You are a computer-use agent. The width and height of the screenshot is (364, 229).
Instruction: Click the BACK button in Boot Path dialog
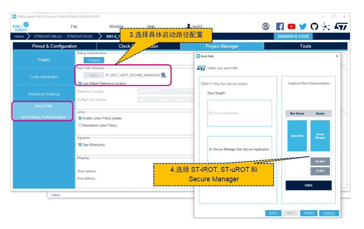pos(273,213)
